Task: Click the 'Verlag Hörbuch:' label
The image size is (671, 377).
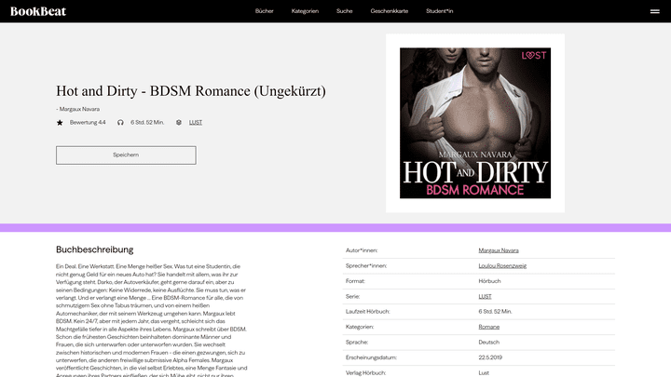Action: pyautogui.click(x=365, y=372)
